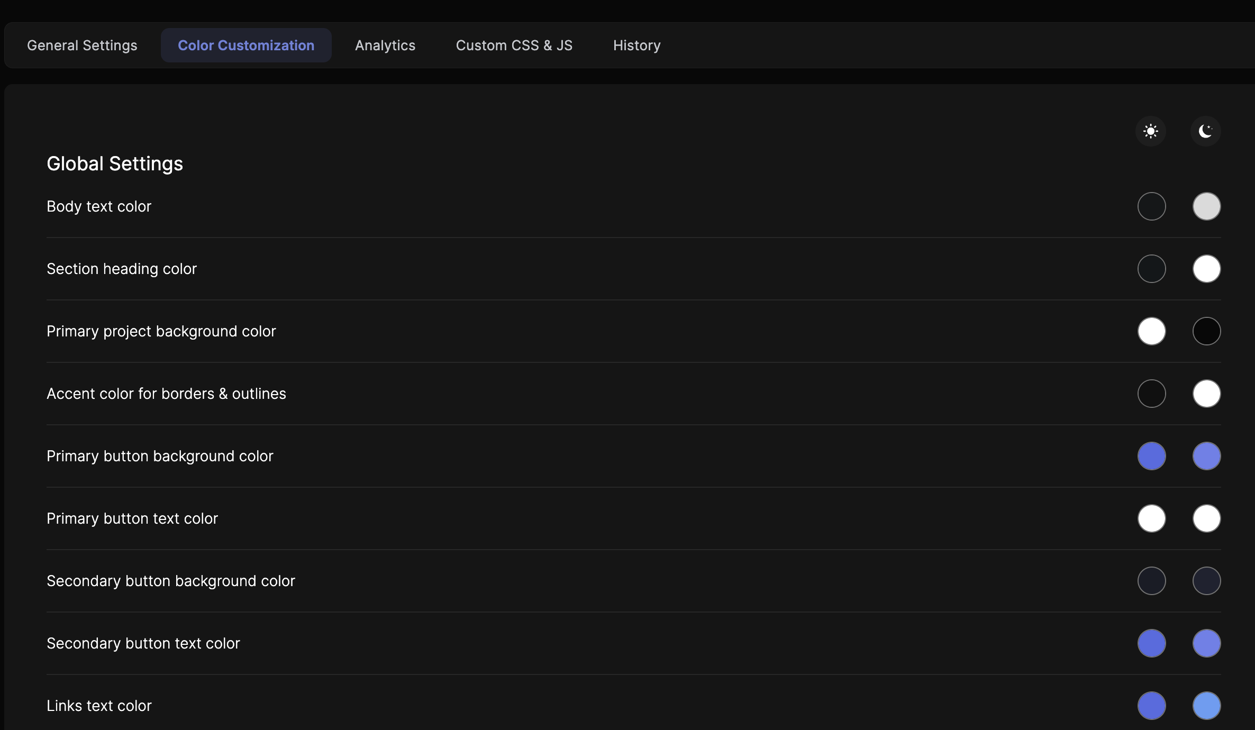
Task: Switch to the Analytics tab
Action: (385, 45)
